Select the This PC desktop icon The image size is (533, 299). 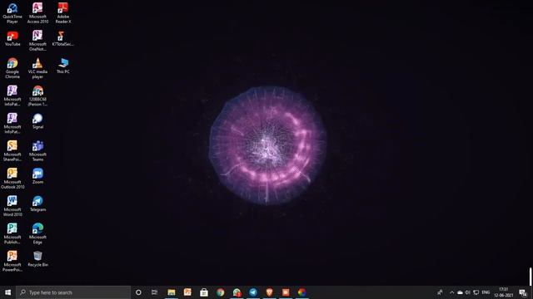[x=63, y=66]
